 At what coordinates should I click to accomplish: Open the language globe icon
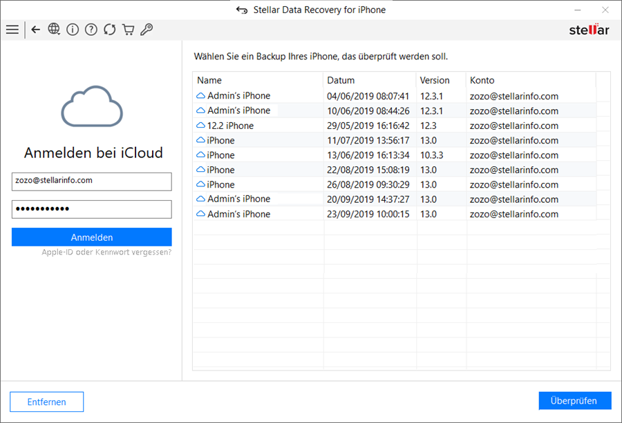pos(54,30)
